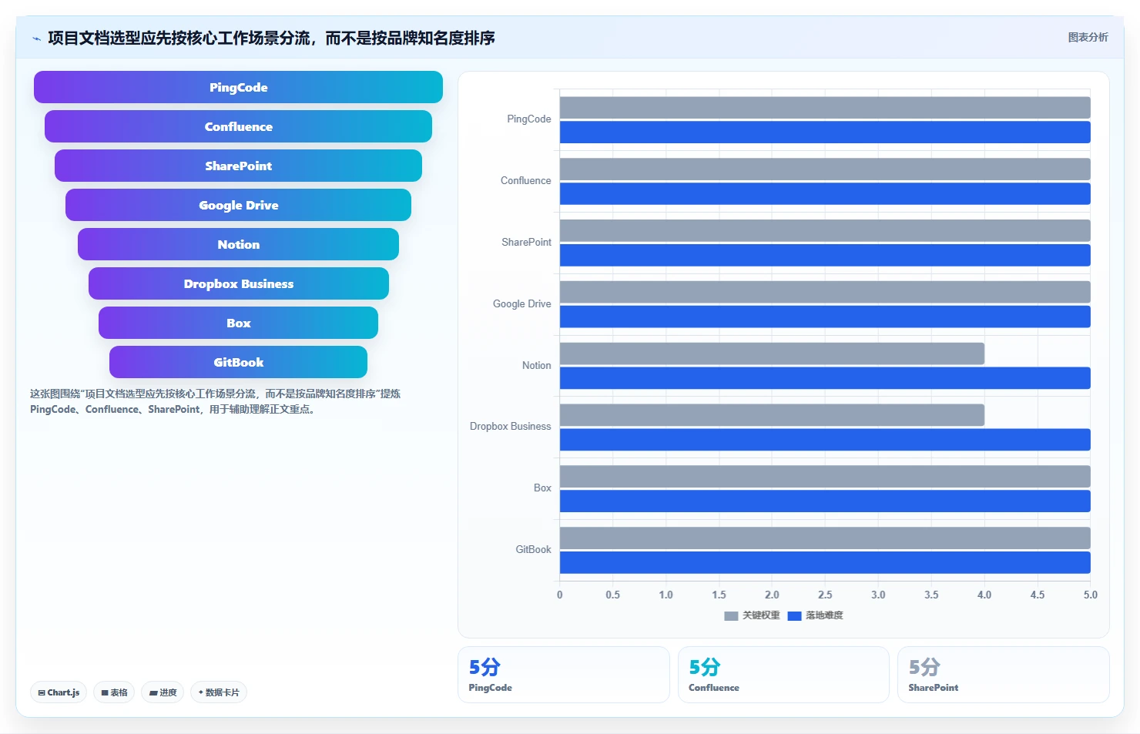Click GitBook's gray chart bar

[825, 538]
